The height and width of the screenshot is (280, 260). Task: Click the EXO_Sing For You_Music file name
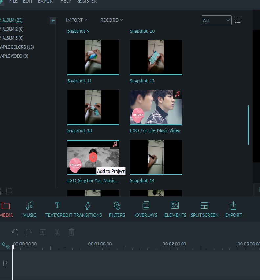click(93, 181)
